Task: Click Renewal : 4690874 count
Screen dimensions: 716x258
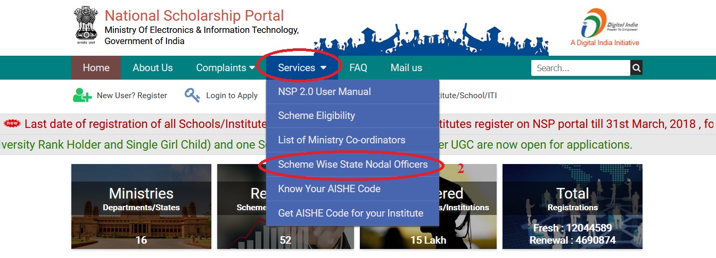Action: point(572,240)
